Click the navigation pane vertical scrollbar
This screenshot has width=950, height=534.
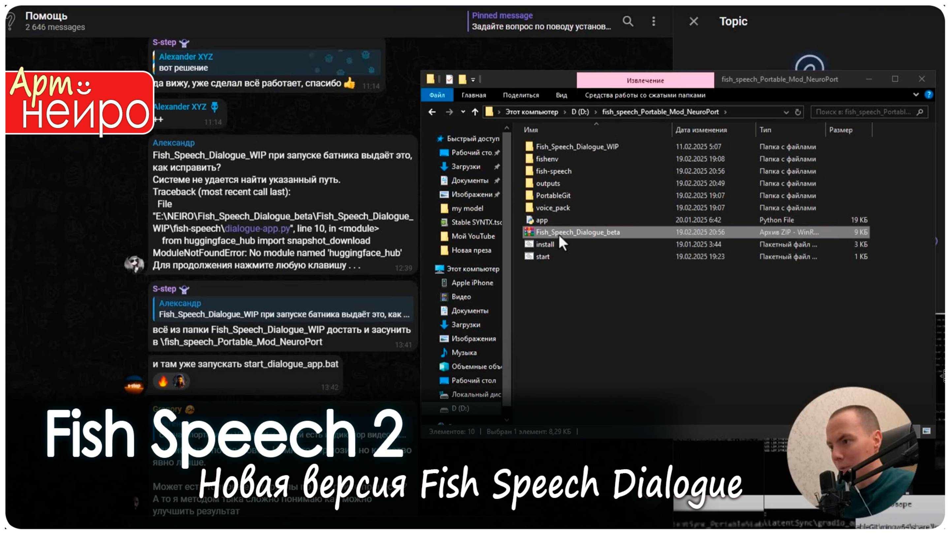(x=507, y=268)
